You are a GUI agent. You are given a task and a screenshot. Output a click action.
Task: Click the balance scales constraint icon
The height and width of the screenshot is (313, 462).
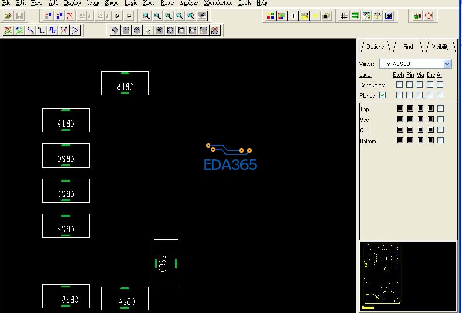(x=378, y=16)
